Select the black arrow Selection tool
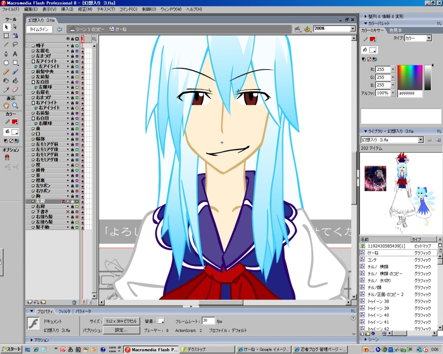Screen dimensions: 443x354 click(x=6, y=27)
